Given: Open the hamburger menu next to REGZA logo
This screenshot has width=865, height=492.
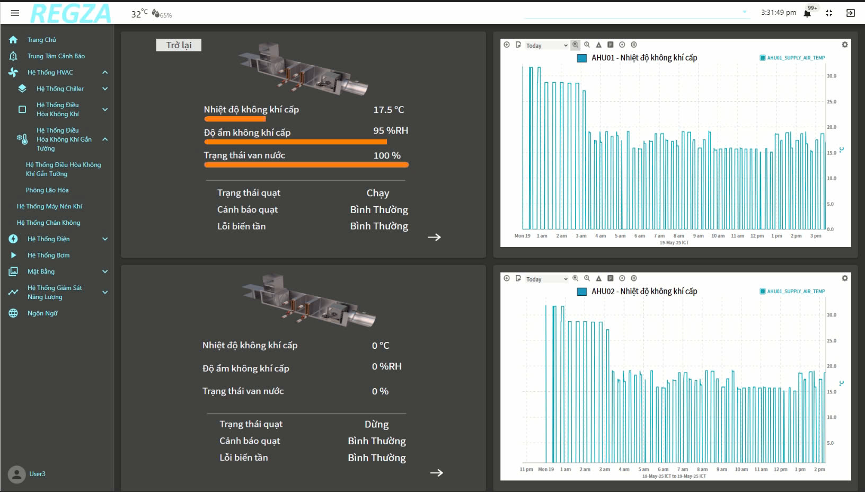Looking at the screenshot, I should coord(15,13).
